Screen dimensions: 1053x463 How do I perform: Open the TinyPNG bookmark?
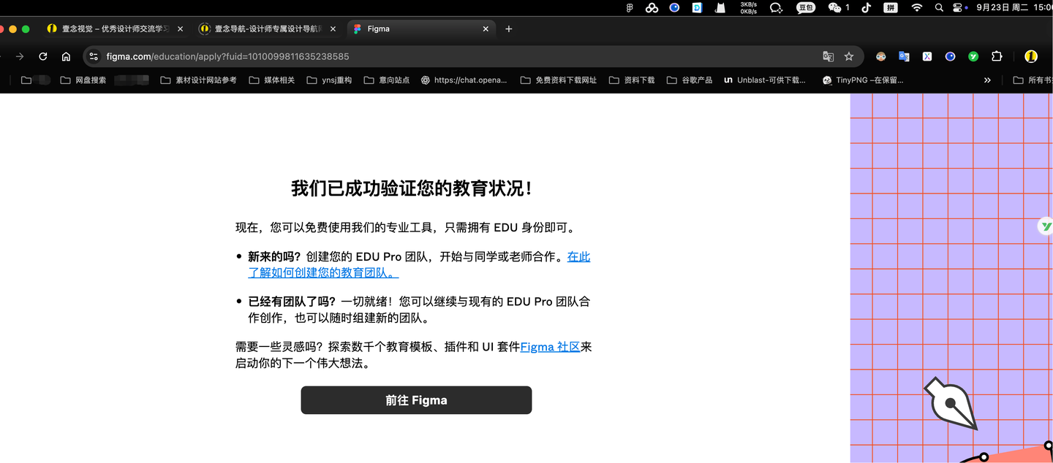(863, 80)
